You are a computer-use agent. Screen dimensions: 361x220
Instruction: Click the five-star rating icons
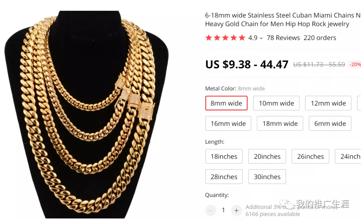[x=225, y=38]
